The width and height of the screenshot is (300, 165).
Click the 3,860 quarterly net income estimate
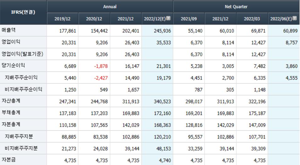tap(292, 66)
